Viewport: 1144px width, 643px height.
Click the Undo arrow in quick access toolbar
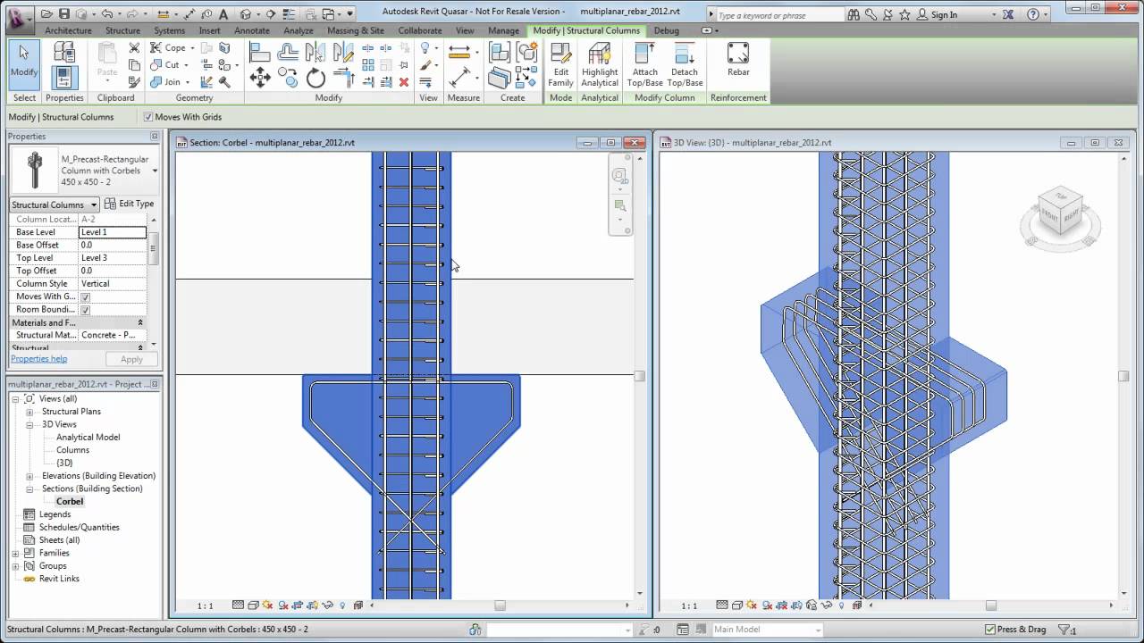pos(107,14)
